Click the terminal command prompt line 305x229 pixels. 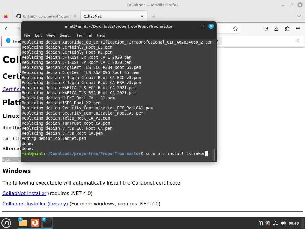(115, 154)
